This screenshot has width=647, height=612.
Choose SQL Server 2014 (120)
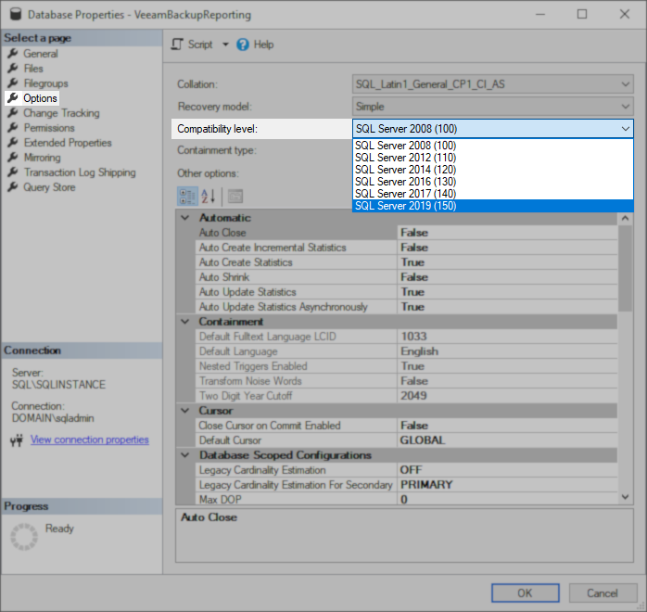(x=493, y=170)
